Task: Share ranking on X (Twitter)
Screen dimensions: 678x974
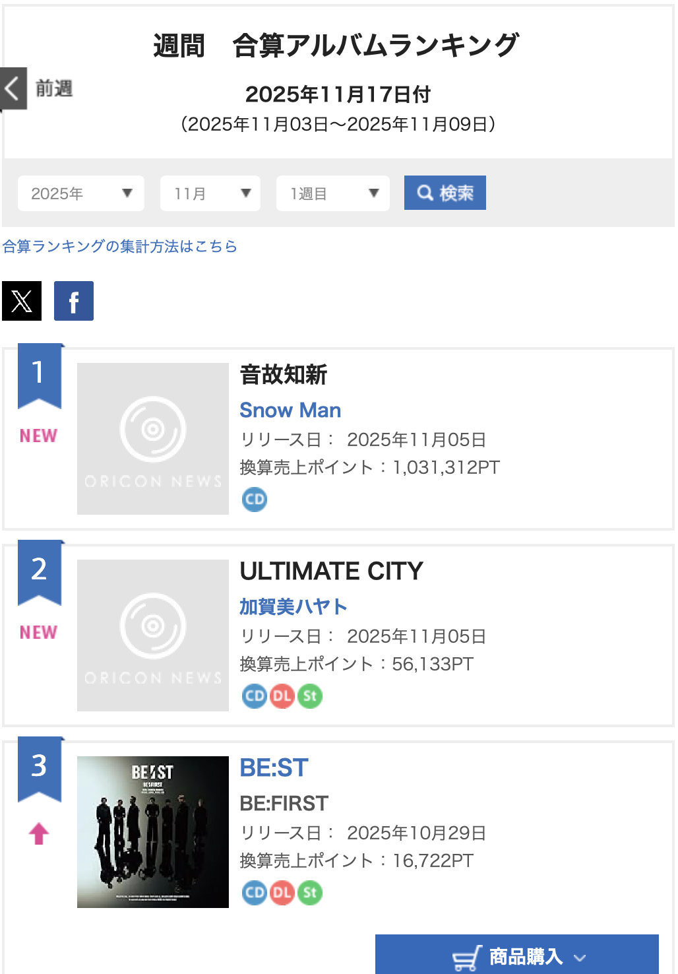Action: (x=22, y=301)
